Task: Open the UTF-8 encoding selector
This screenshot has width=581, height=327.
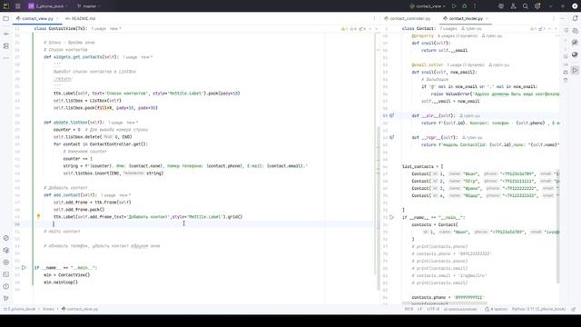Action: 433,309
